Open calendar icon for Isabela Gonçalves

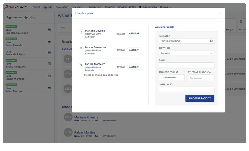[x=49, y=63]
